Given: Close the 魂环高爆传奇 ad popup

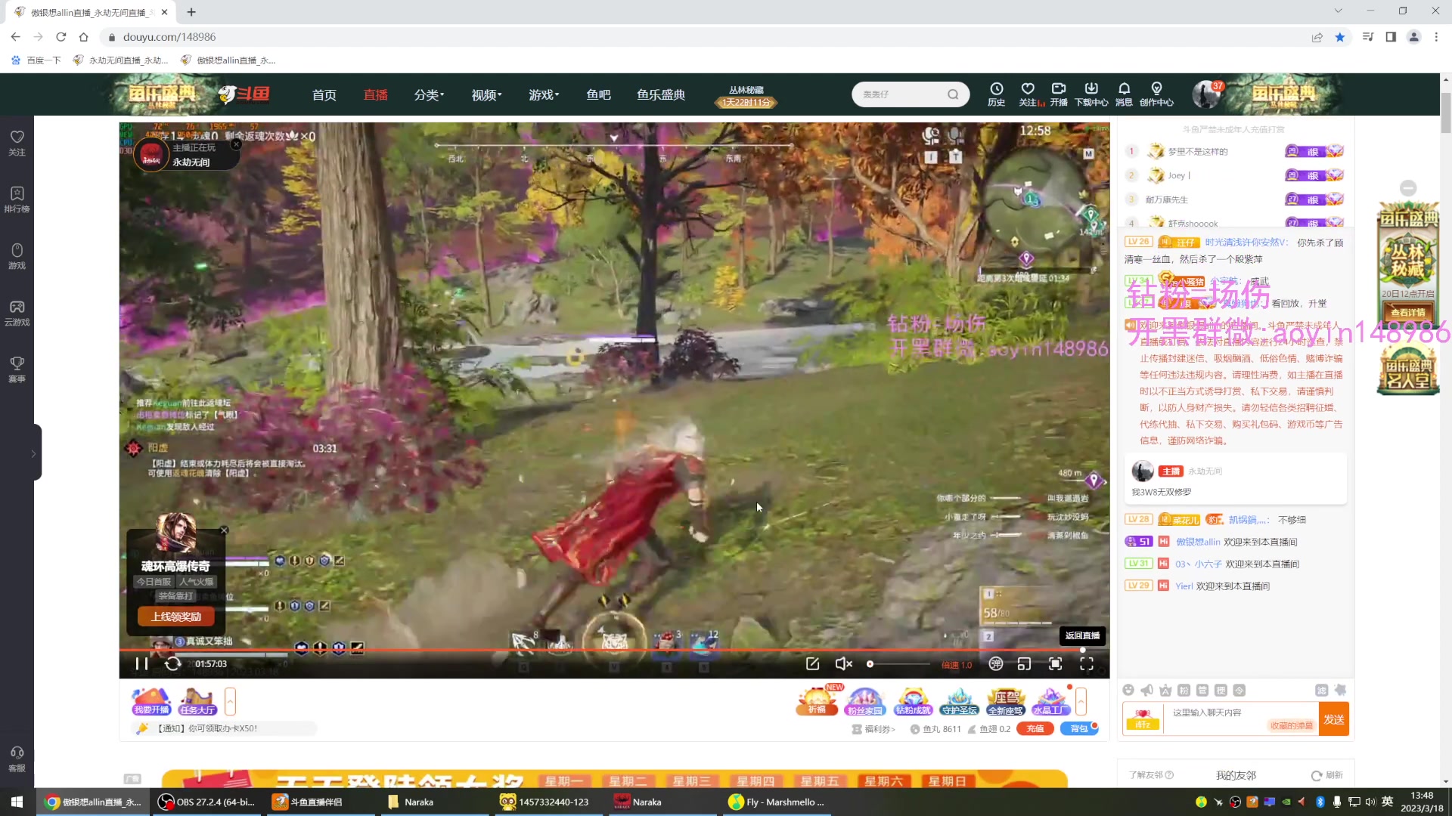Looking at the screenshot, I should (224, 530).
